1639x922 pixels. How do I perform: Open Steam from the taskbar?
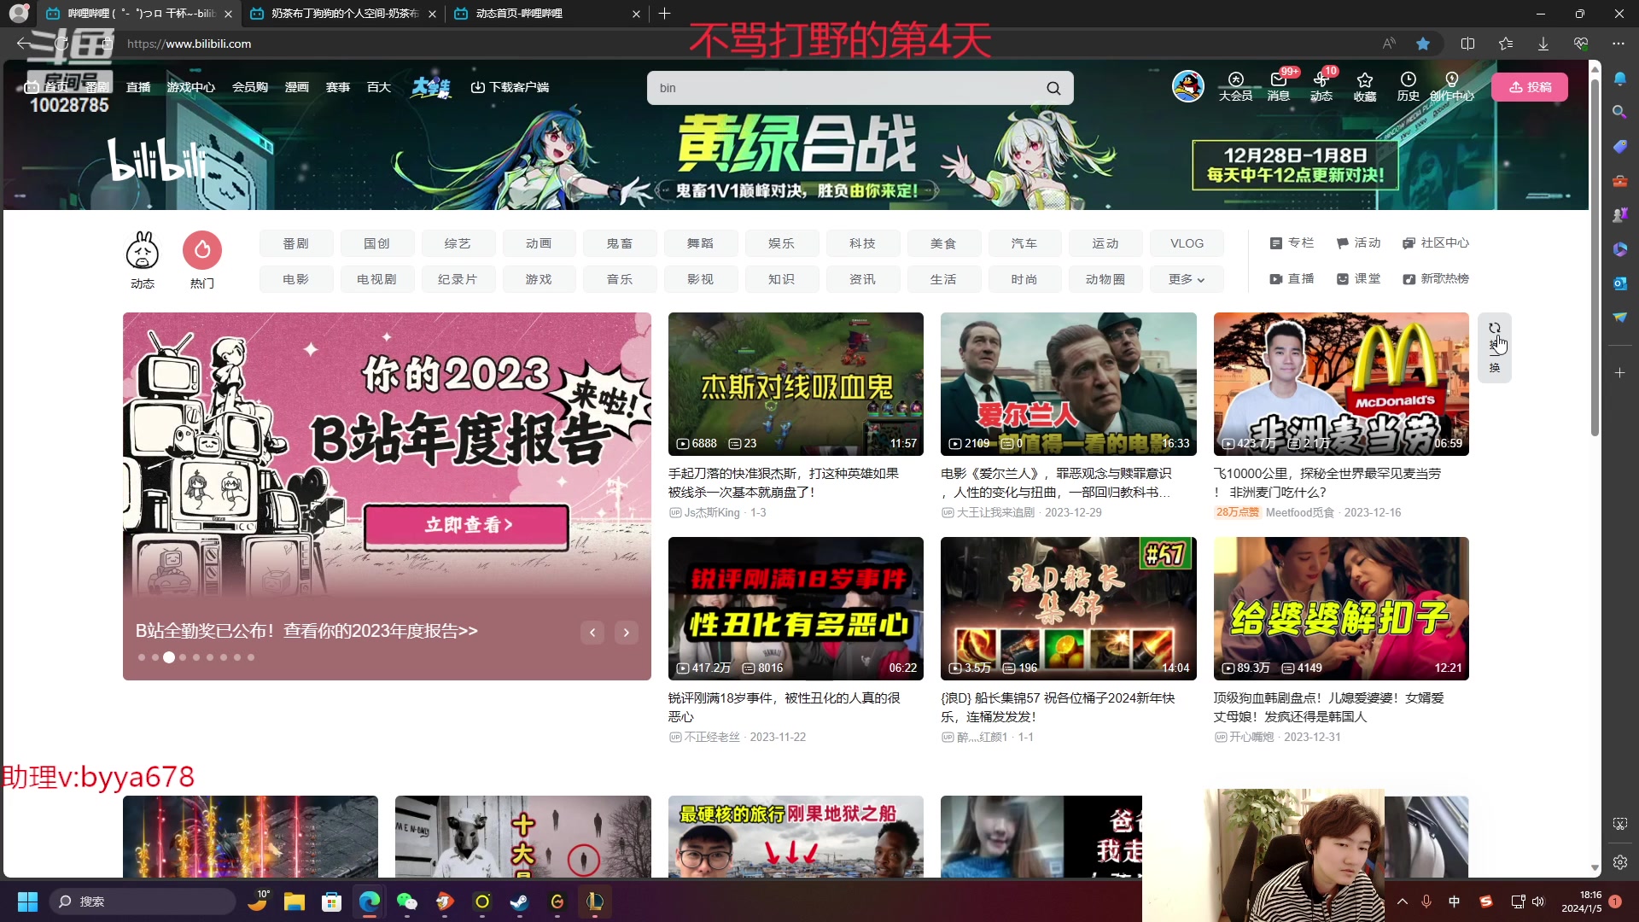(519, 902)
